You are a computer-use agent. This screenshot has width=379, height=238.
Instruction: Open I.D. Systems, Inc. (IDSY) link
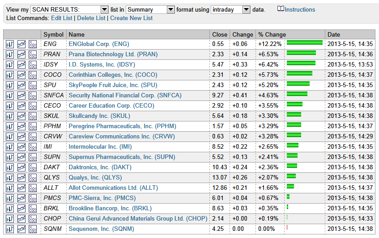coord(102,64)
